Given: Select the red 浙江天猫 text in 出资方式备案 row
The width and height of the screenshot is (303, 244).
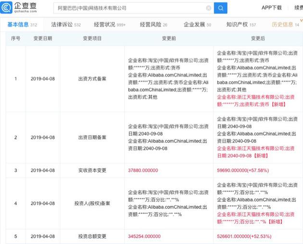Looking at the screenshot, I should [256, 101].
